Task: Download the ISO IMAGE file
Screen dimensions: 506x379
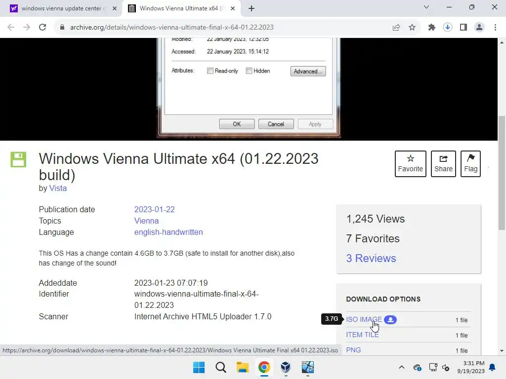Action: (364, 319)
